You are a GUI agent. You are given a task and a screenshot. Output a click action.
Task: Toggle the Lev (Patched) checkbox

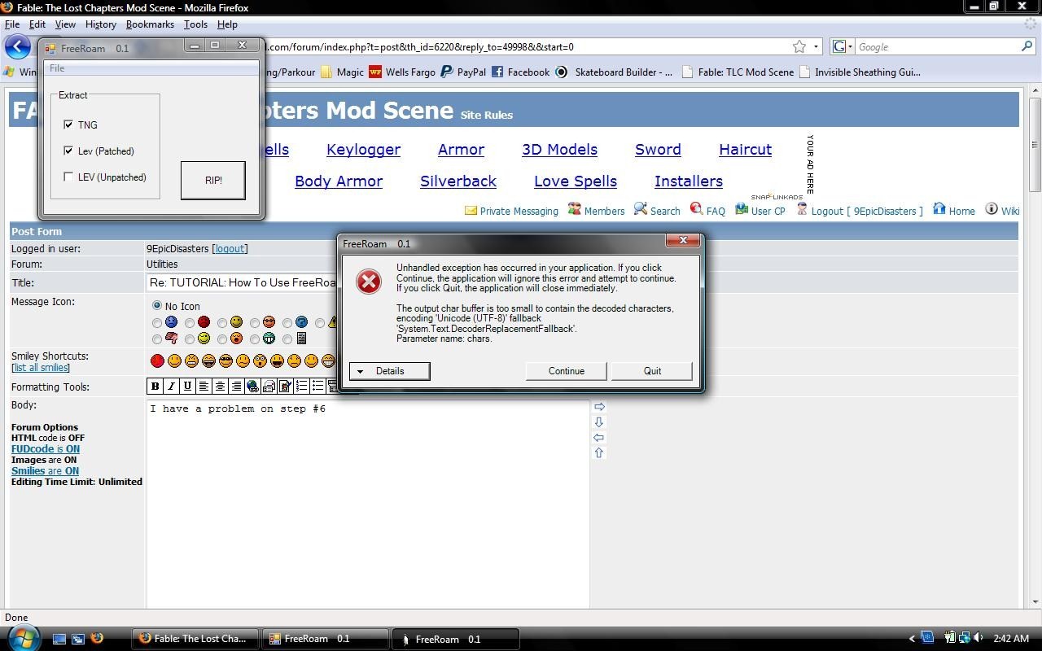pos(68,151)
